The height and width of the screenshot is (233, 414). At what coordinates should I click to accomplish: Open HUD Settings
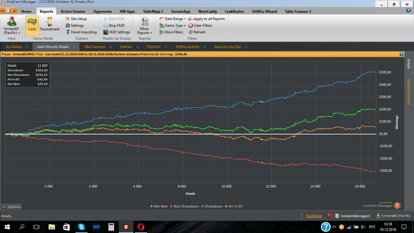pos(117,32)
